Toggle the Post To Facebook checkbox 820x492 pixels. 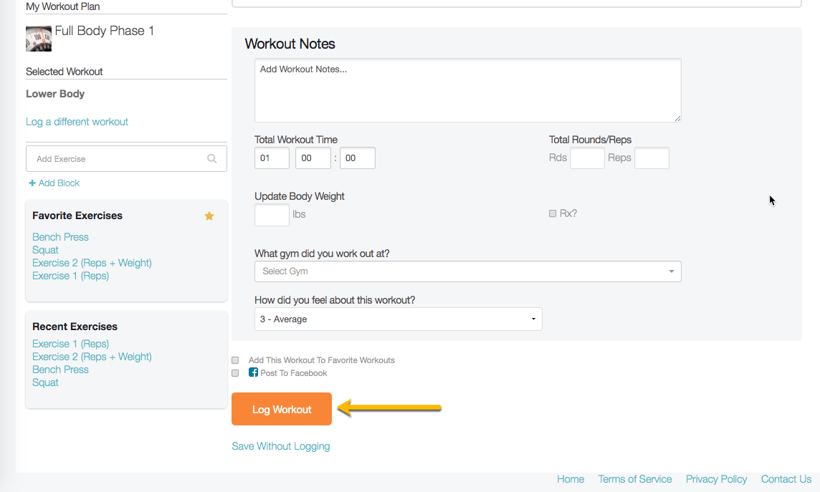click(x=235, y=373)
